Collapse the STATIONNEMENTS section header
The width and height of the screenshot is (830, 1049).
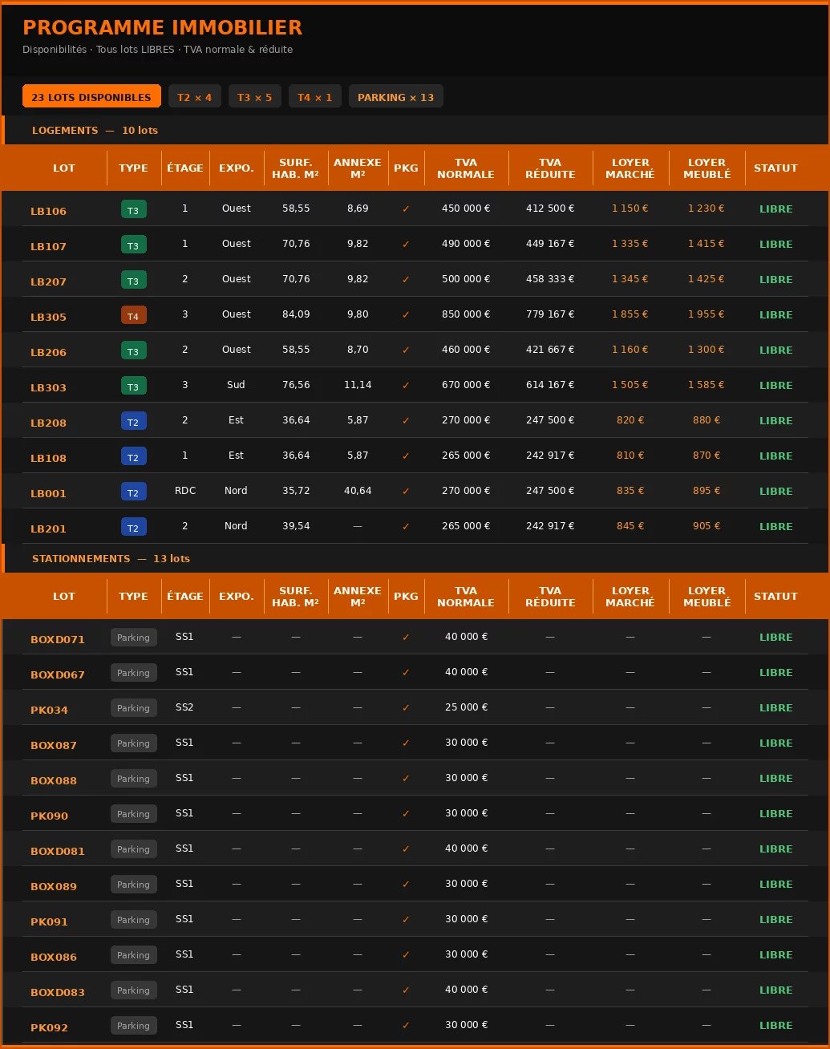click(x=111, y=559)
